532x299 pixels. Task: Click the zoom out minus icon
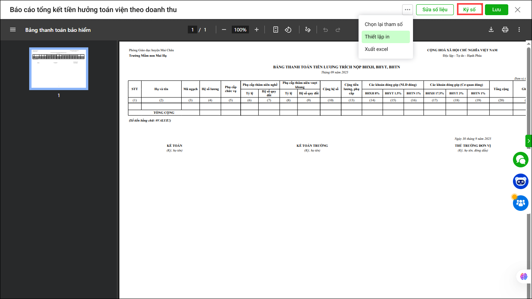(x=224, y=30)
